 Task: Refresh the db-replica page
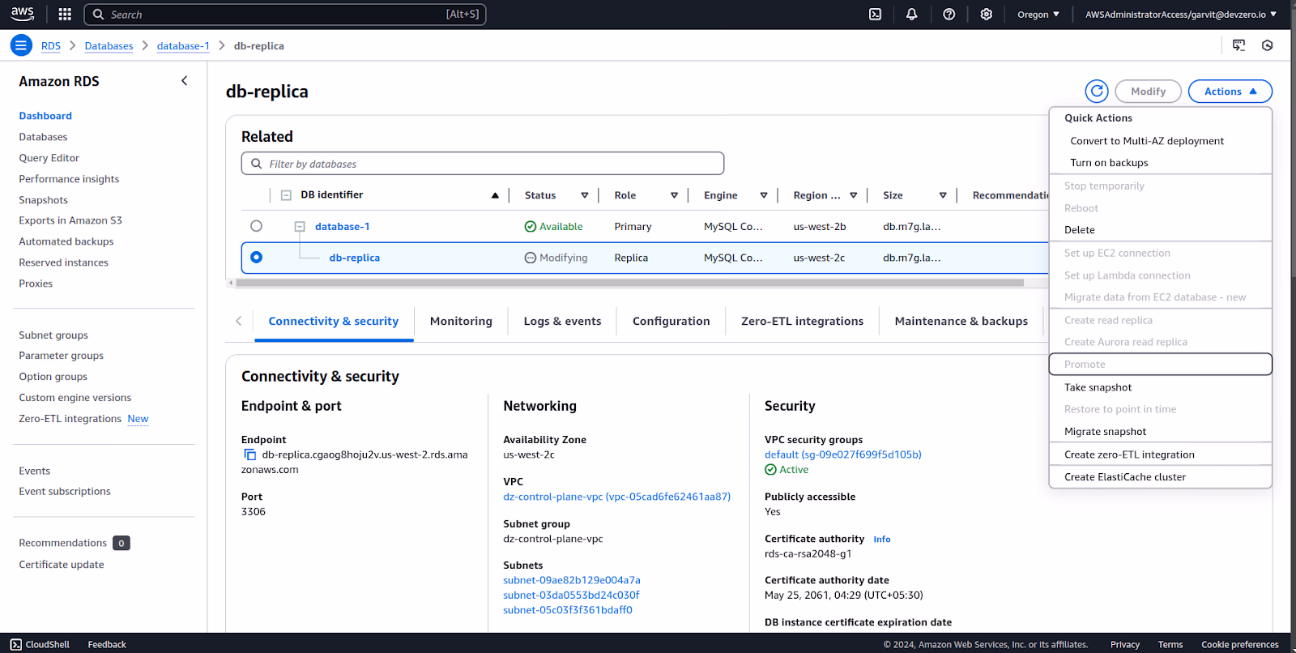coord(1097,92)
